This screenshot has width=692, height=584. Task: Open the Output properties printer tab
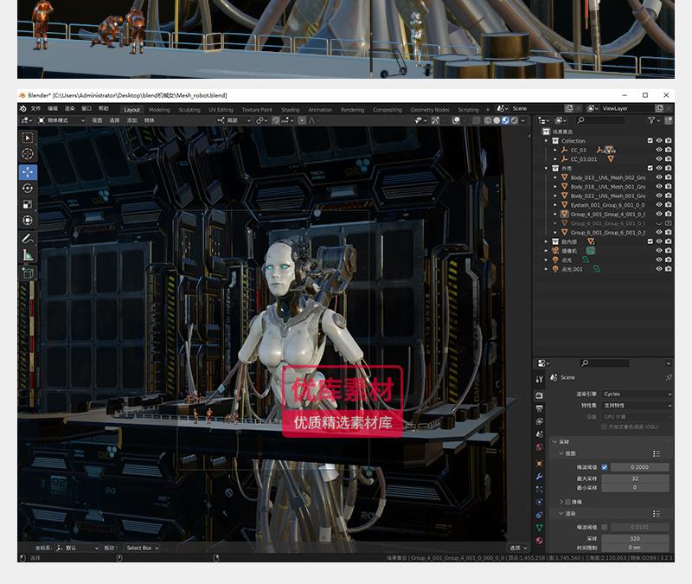pyautogui.click(x=540, y=408)
